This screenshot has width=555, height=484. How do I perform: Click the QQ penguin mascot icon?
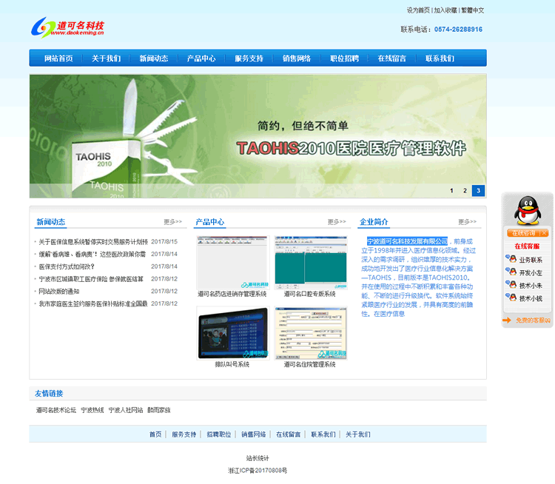(x=527, y=211)
